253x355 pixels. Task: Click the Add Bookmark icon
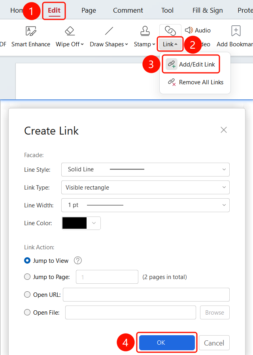[x=236, y=31]
